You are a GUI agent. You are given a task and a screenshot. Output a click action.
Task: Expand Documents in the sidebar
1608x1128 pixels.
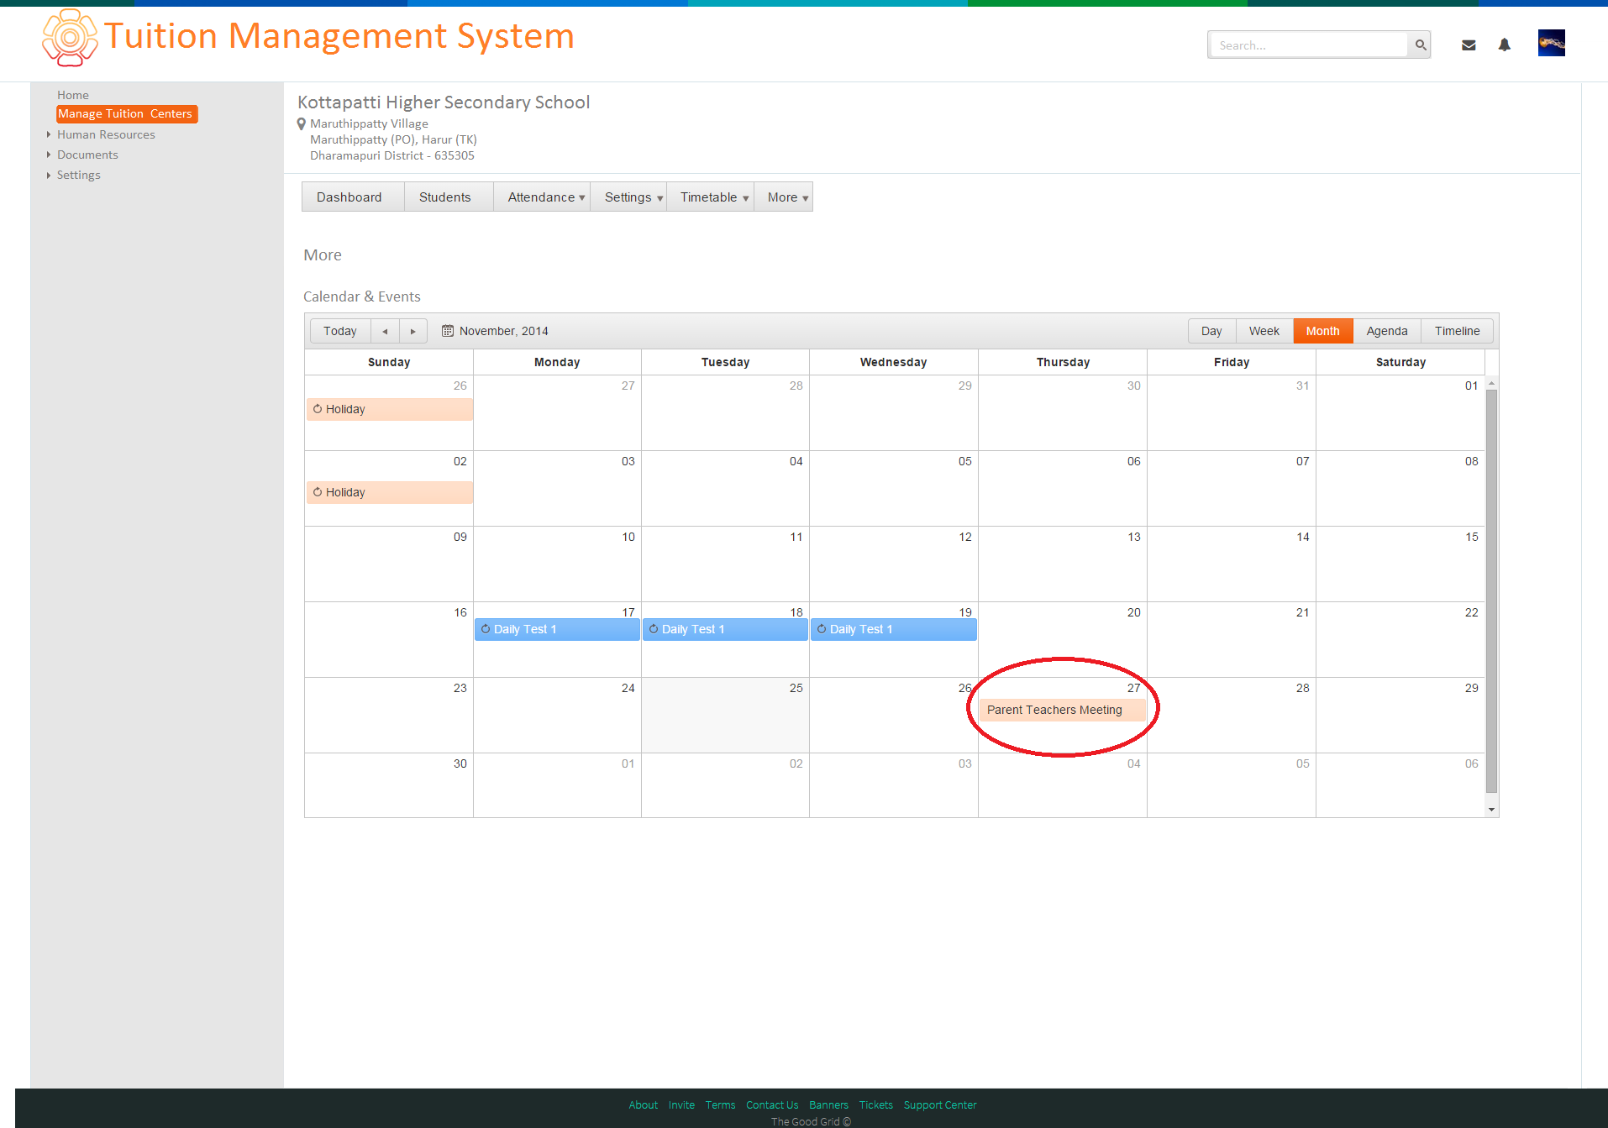tap(87, 155)
